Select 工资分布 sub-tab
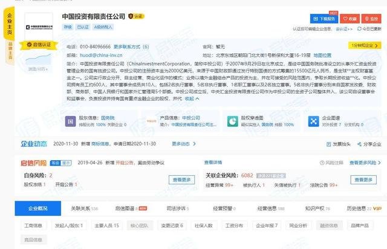The height and width of the screenshot is (249, 387). tap(234, 225)
